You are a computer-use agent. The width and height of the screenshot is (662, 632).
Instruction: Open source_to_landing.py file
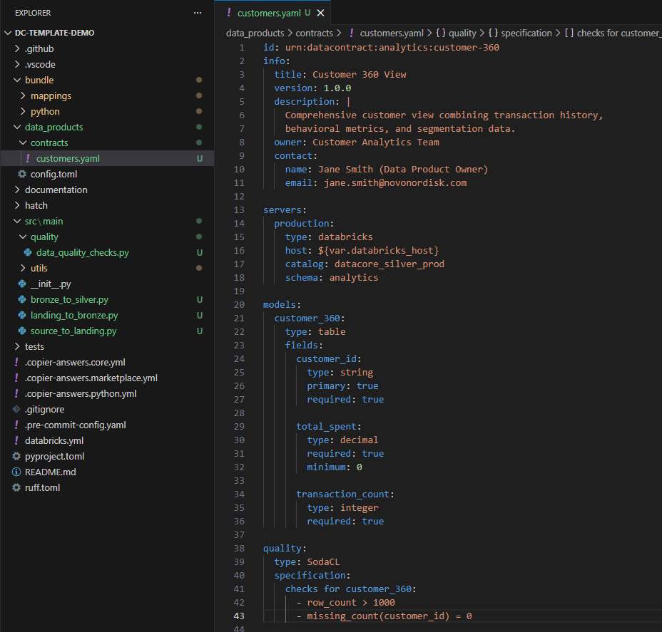pyautogui.click(x=73, y=331)
